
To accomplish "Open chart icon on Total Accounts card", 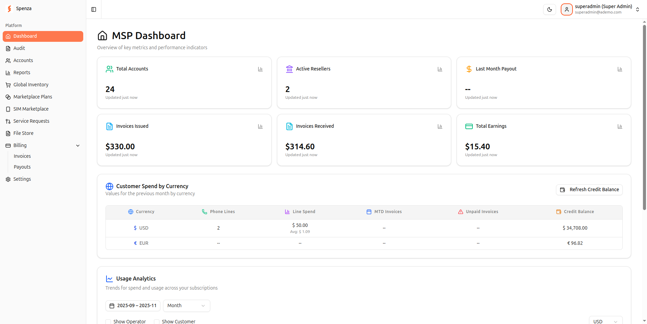I will point(260,69).
